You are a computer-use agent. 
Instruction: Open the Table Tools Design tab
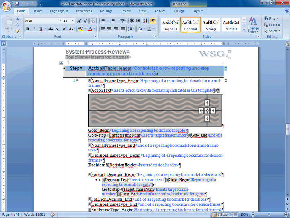(x=179, y=11)
